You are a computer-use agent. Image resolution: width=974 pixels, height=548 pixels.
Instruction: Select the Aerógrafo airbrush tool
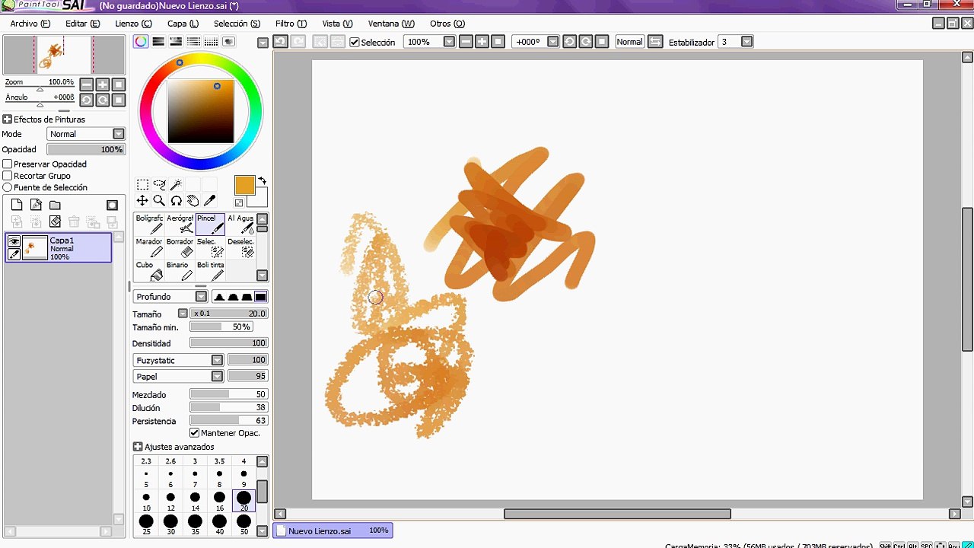[180, 224]
